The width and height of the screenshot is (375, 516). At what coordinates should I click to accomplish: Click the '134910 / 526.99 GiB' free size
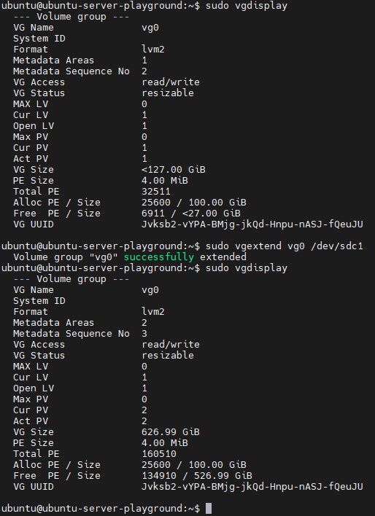click(x=197, y=475)
